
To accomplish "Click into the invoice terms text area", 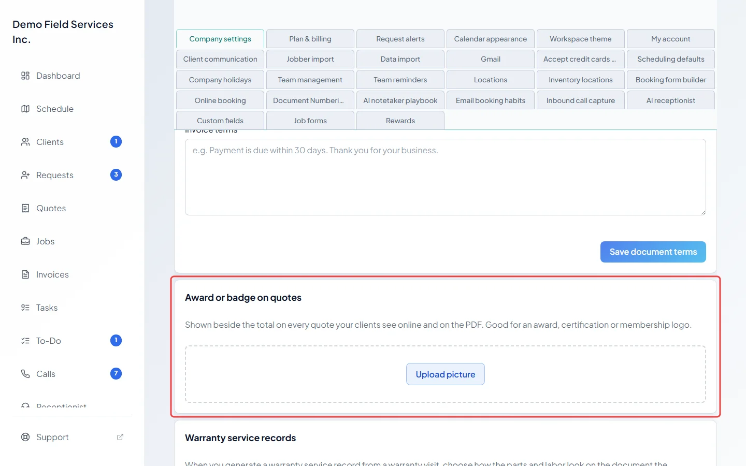I will click(446, 177).
